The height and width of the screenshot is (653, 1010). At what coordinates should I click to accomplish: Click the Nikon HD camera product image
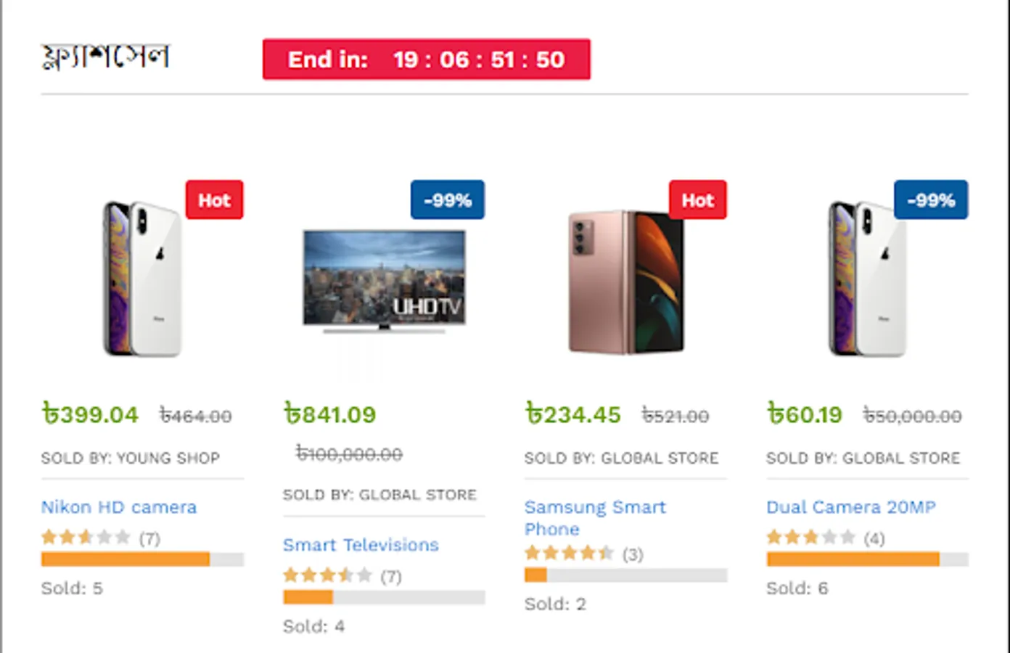141,279
